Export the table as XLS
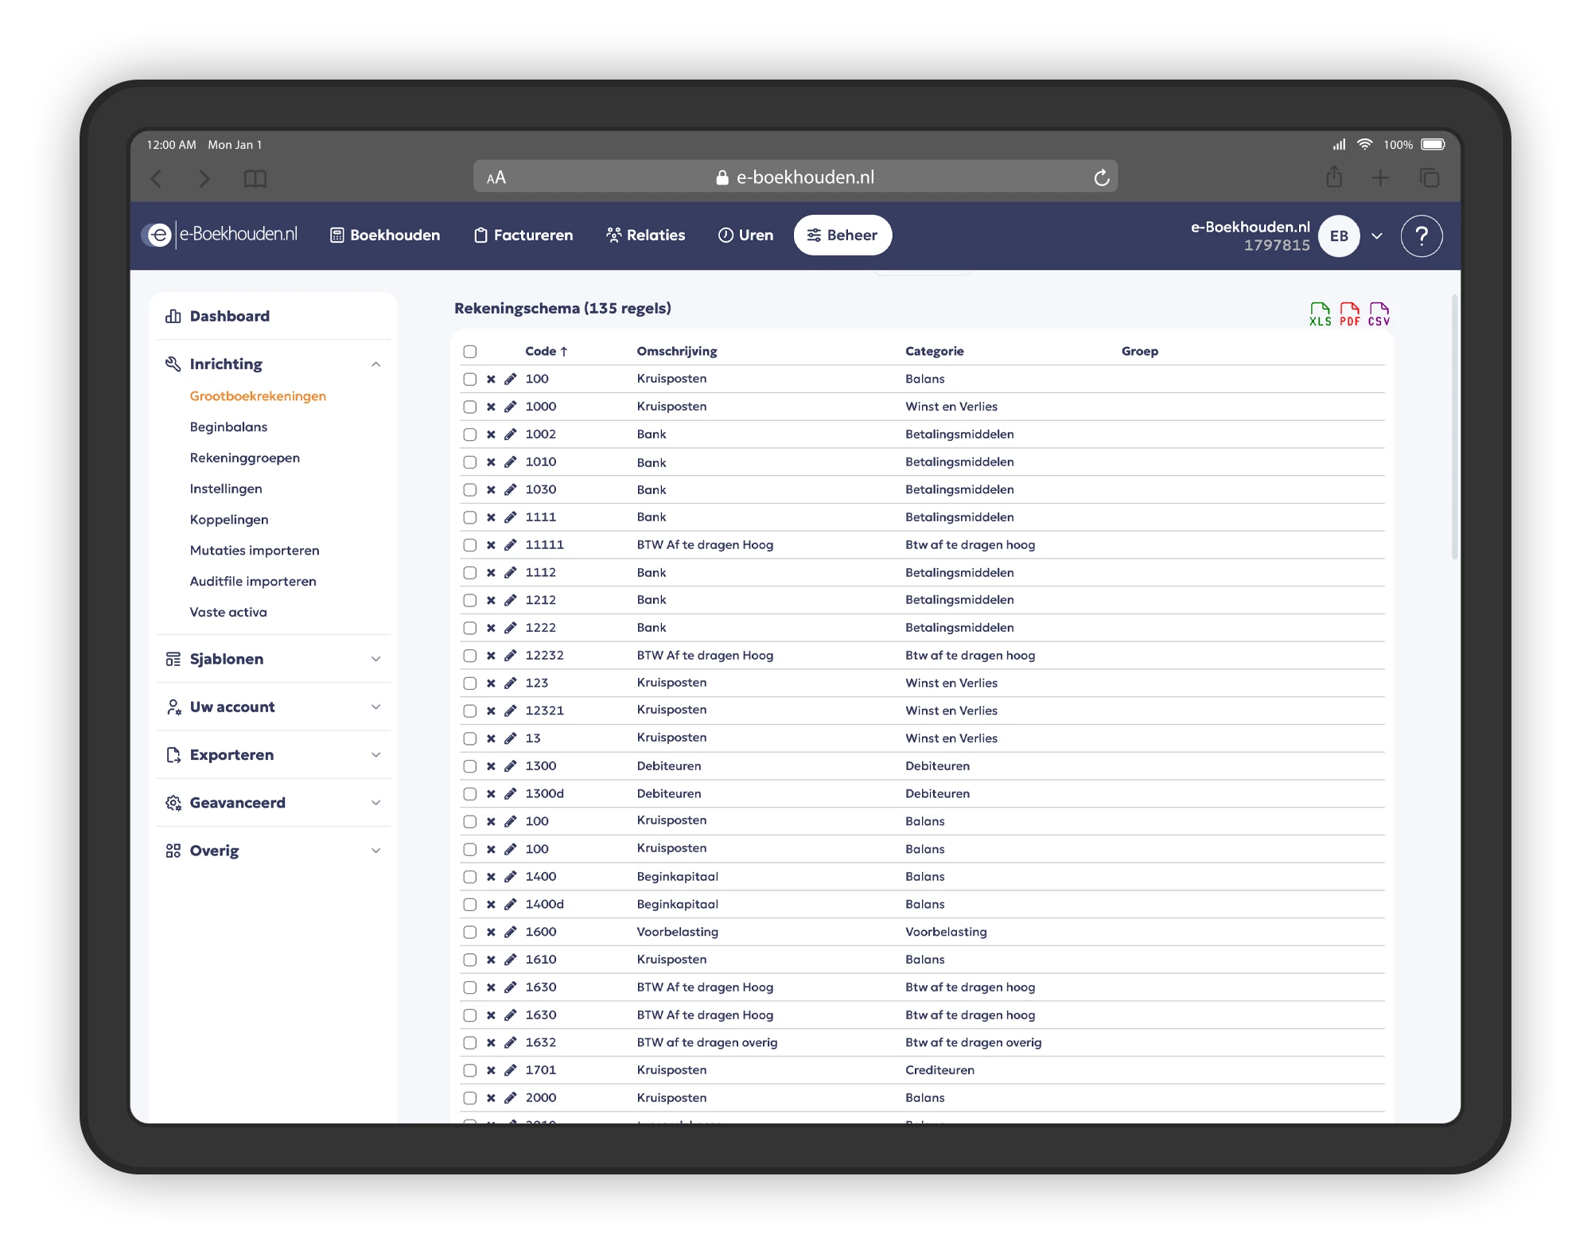1591x1254 pixels. coord(1320,314)
